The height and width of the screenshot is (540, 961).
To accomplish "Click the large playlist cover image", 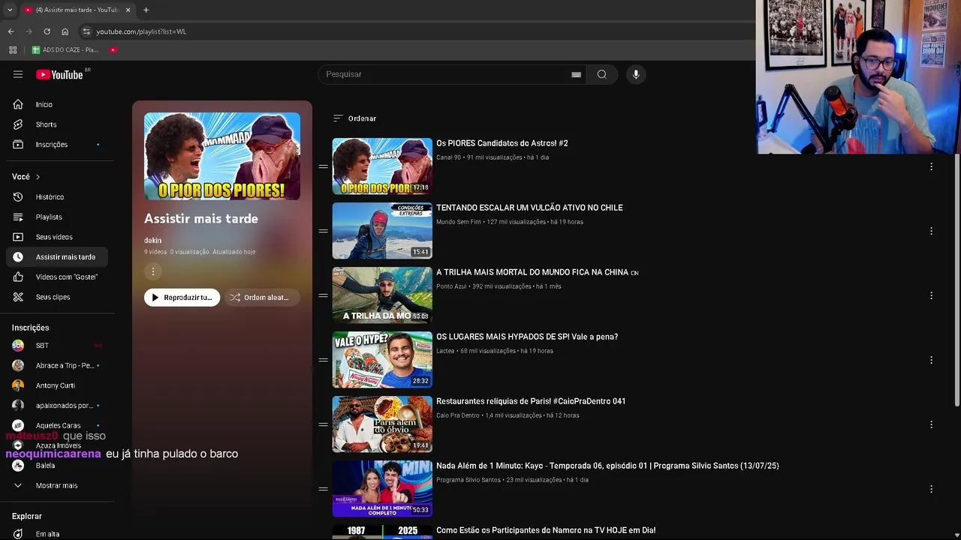I will 222,156.
